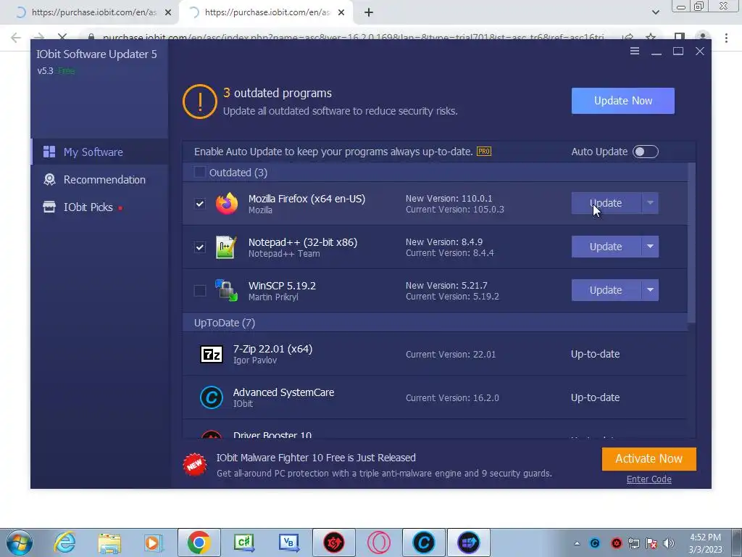742x557 pixels.
Task: Click Chrome bookmark star icon
Action: [651, 38]
